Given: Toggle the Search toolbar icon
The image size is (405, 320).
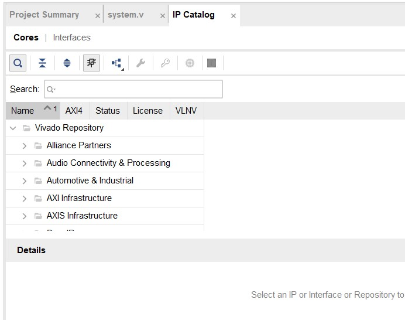Looking at the screenshot, I should (18, 63).
